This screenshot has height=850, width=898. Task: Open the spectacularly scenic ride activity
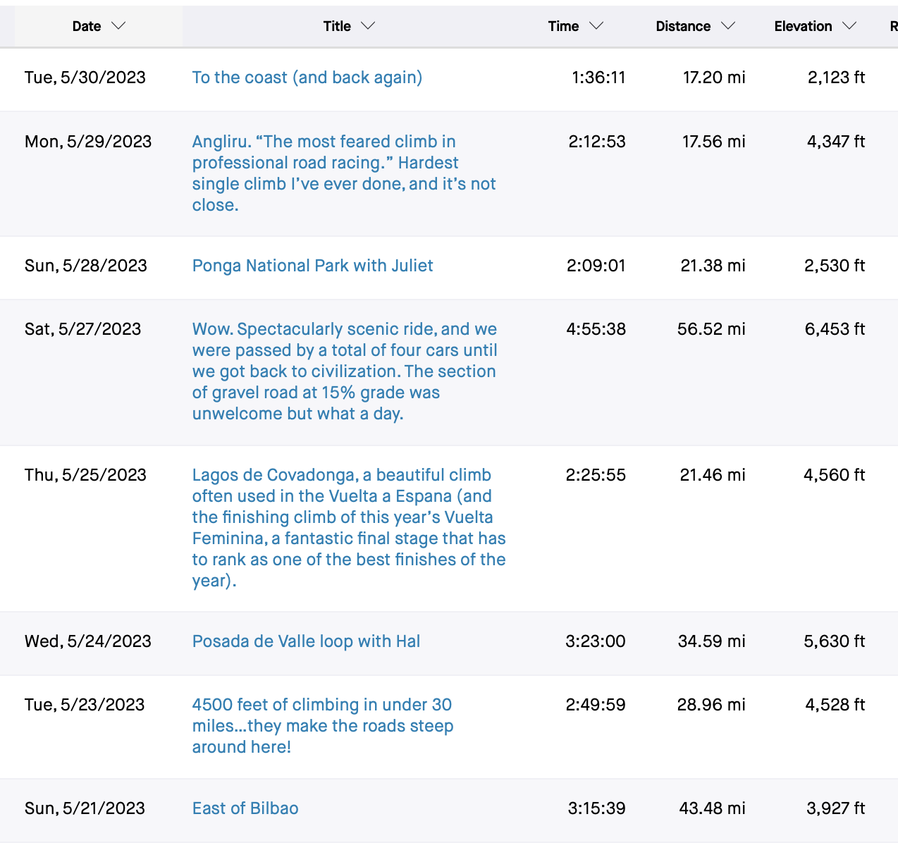pyautogui.click(x=344, y=371)
